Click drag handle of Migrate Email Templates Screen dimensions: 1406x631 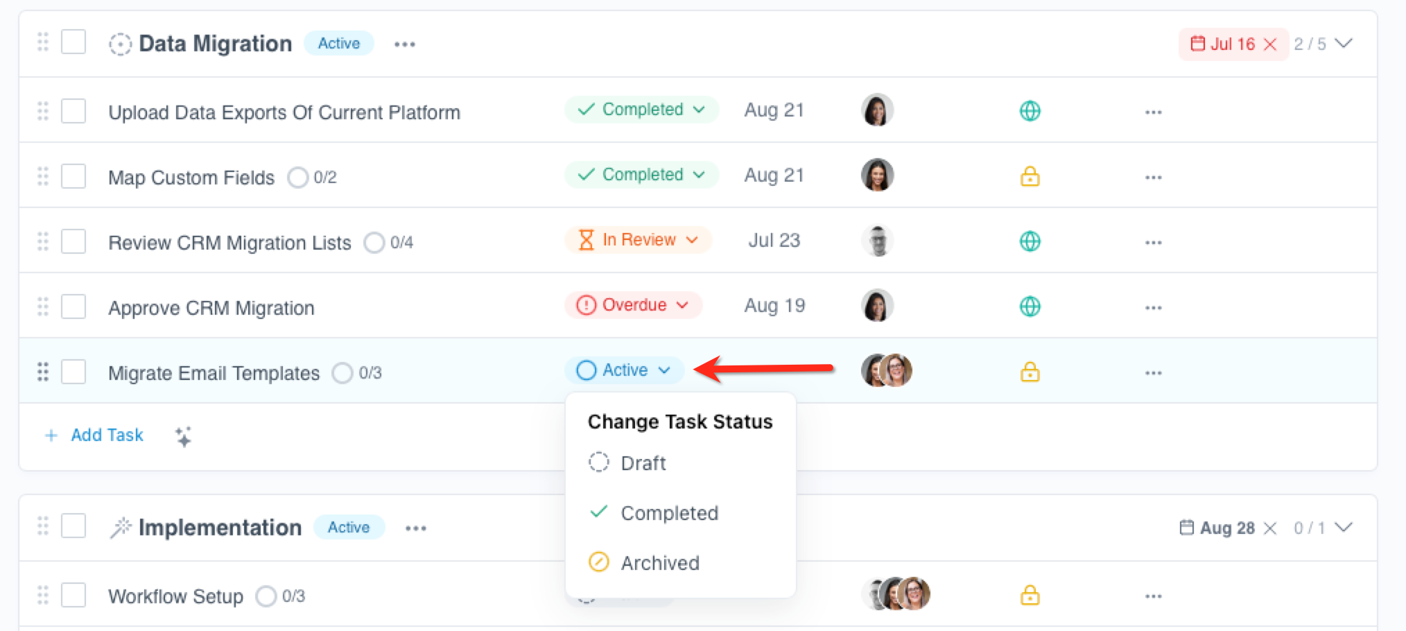point(43,372)
